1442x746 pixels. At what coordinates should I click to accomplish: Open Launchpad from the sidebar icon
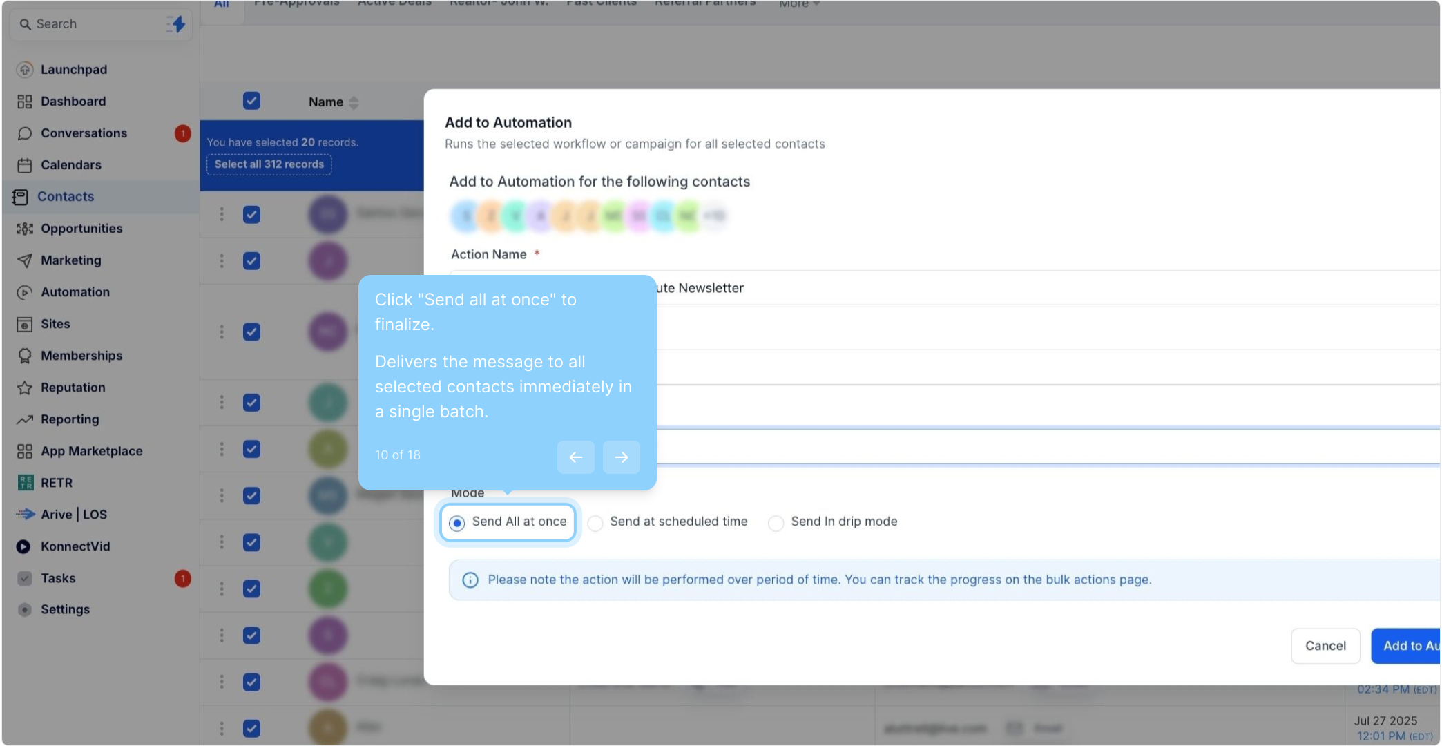pyautogui.click(x=25, y=70)
